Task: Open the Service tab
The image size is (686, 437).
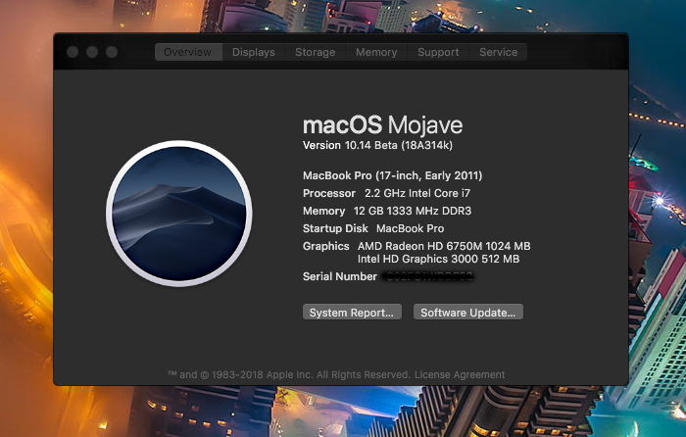Action: tap(498, 52)
